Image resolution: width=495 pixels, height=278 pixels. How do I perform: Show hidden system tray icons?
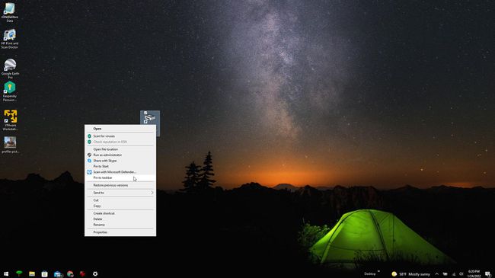[x=436, y=274]
